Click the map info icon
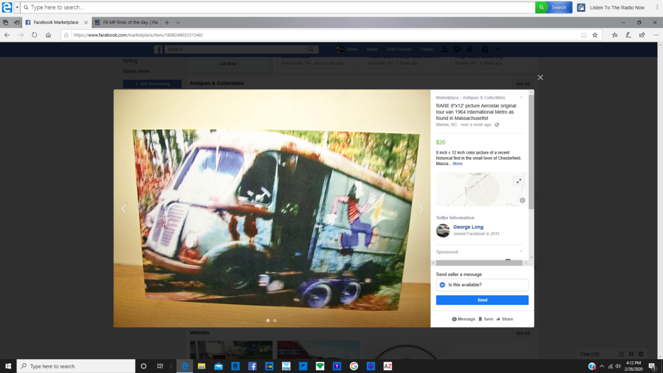The width and height of the screenshot is (663, 373). (x=522, y=200)
